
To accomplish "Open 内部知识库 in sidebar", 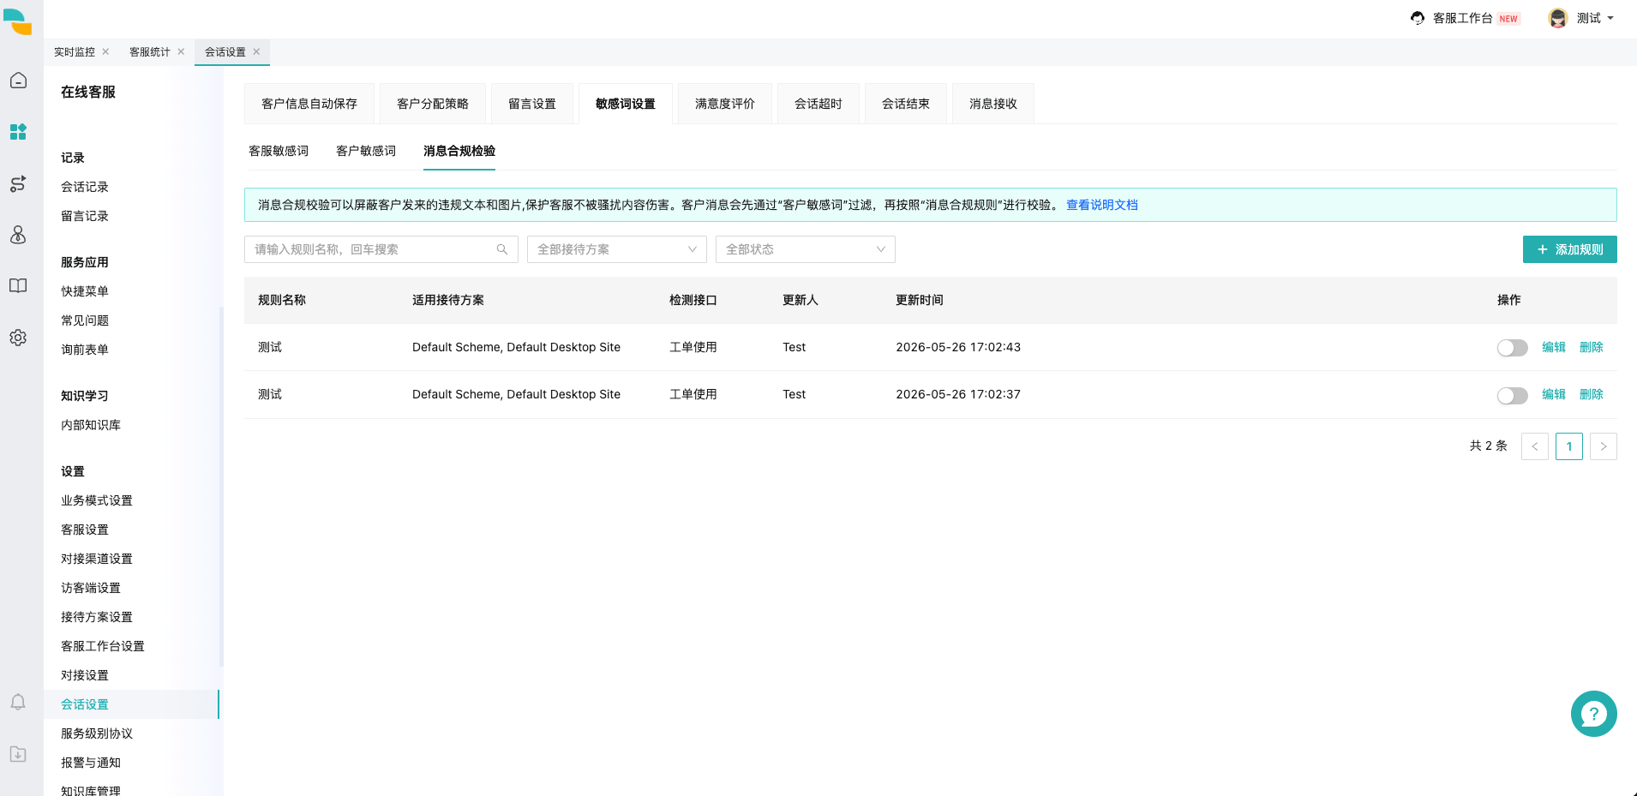I will tap(91, 425).
